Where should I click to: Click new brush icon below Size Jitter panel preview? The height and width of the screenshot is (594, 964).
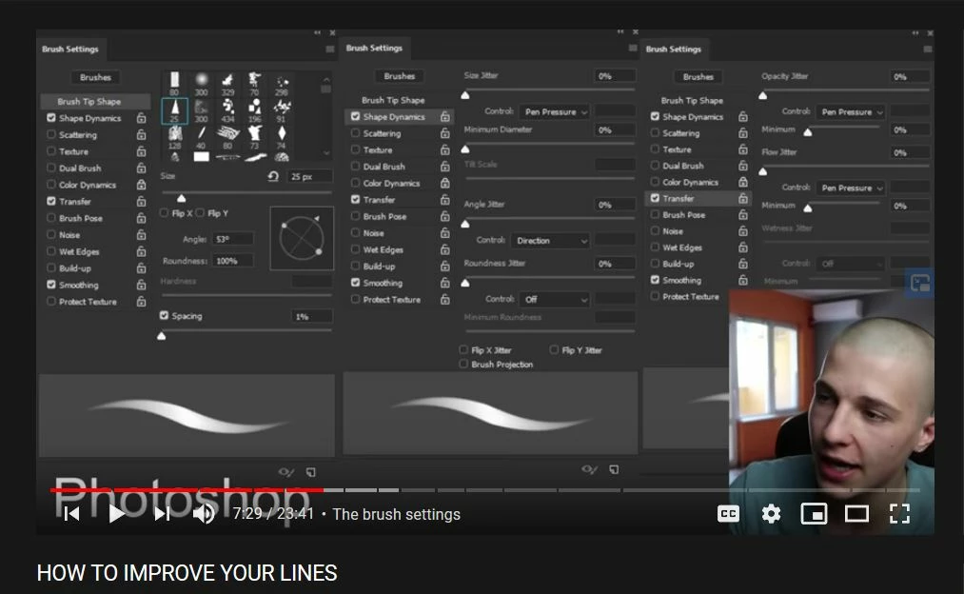(x=614, y=470)
